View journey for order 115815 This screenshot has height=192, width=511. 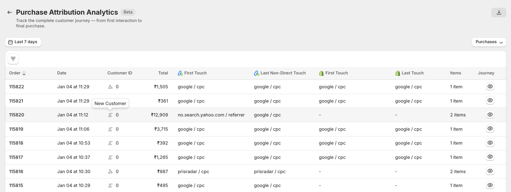point(490,185)
